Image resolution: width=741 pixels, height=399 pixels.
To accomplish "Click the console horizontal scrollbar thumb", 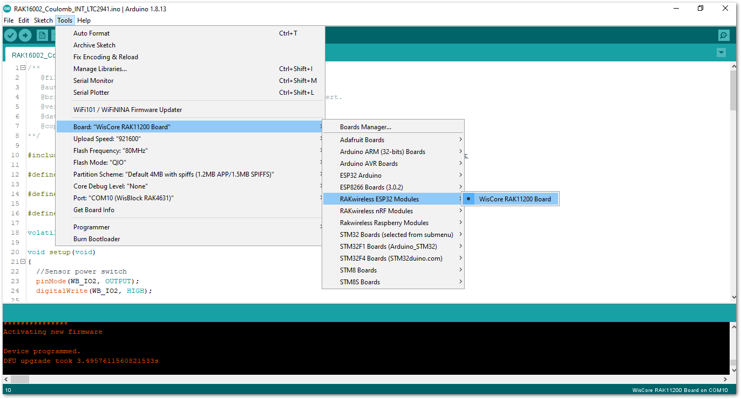I will [19, 379].
